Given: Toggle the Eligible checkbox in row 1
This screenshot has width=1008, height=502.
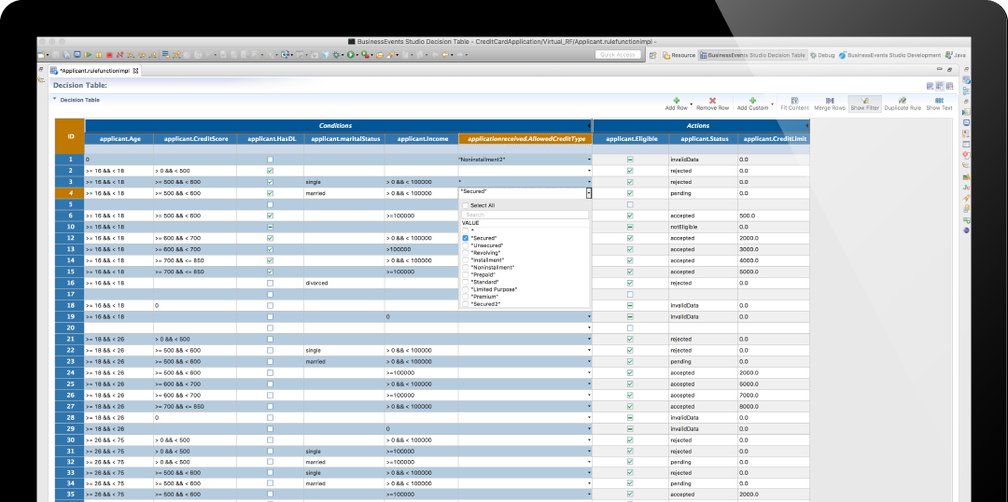Looking at the screenshot, I should click(630, 160).
